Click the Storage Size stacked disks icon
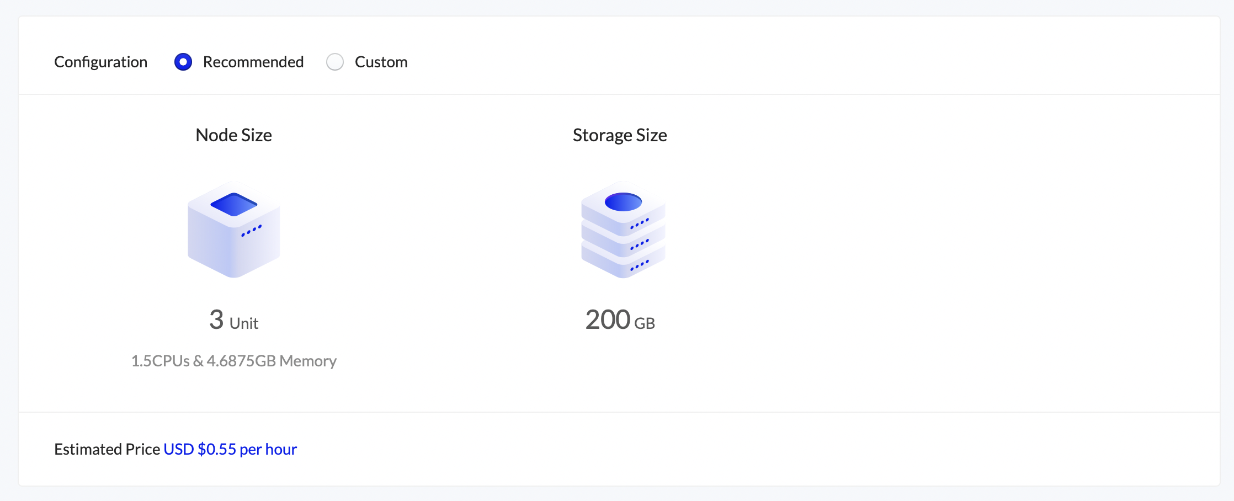The width and height of the screenshot is (1234, 501). (x=623, y=230)
